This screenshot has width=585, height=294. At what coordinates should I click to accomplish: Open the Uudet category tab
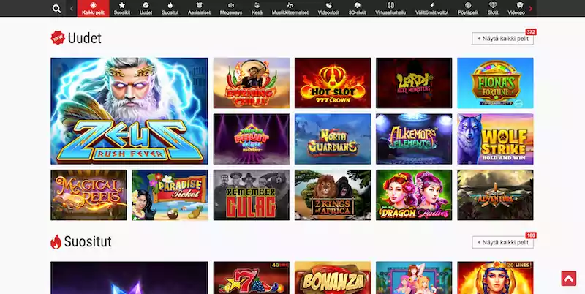click(146, 8)
